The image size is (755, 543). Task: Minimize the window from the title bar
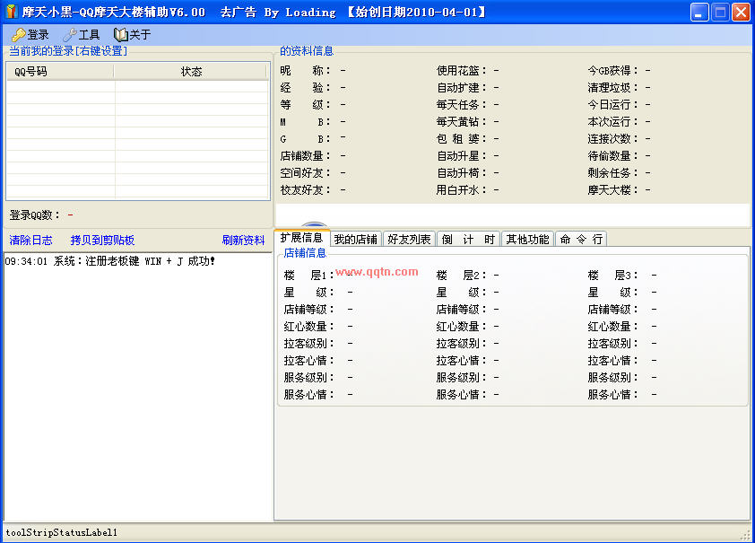pos(699,13)
